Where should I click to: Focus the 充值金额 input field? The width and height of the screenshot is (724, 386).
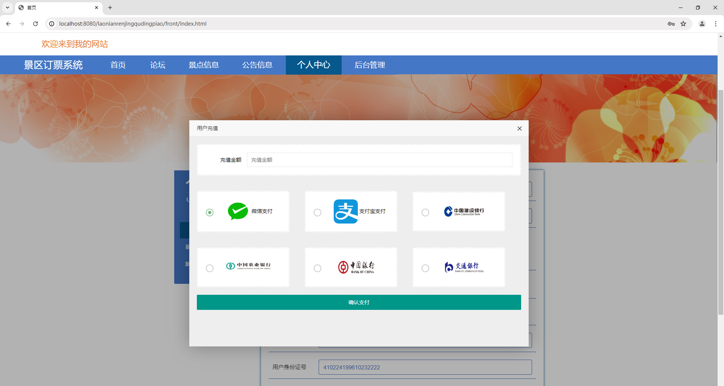click(x=380, y=160)
